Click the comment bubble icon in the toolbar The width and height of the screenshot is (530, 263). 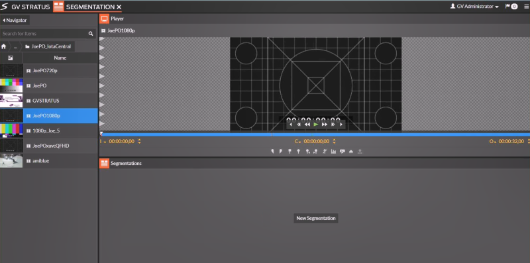tap(343, 152)
